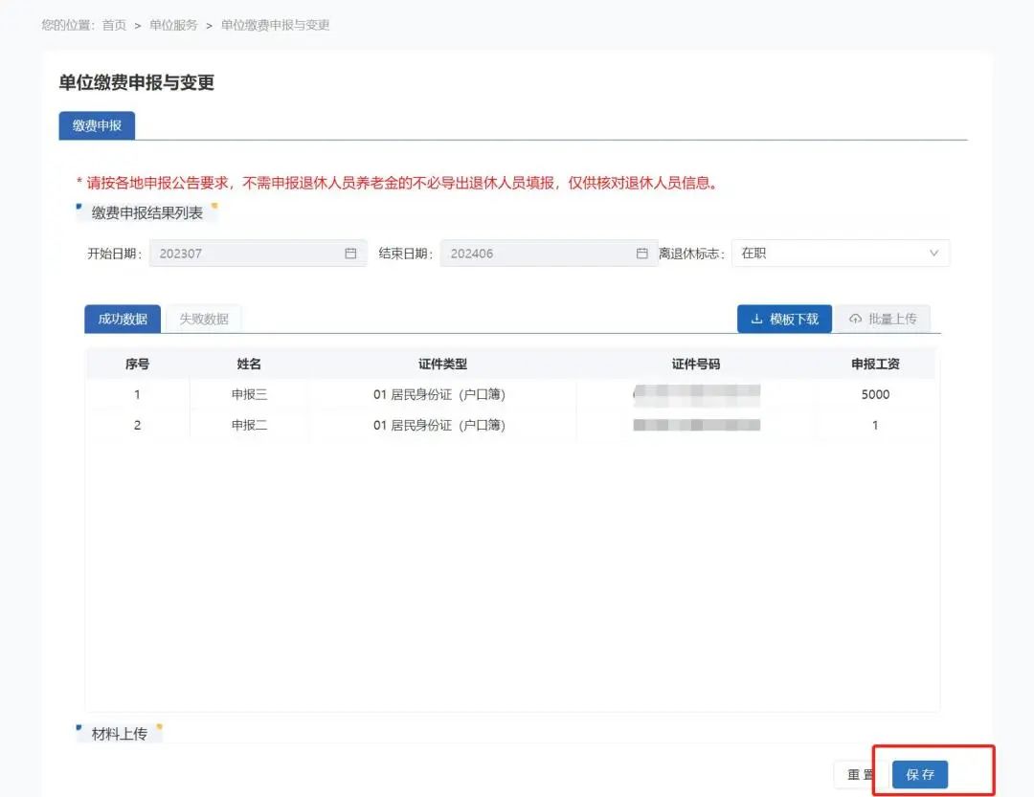This screenshot has height=797, width=1034.
Task: Click calendar icon in start date field
Action: tap(350, 254)
